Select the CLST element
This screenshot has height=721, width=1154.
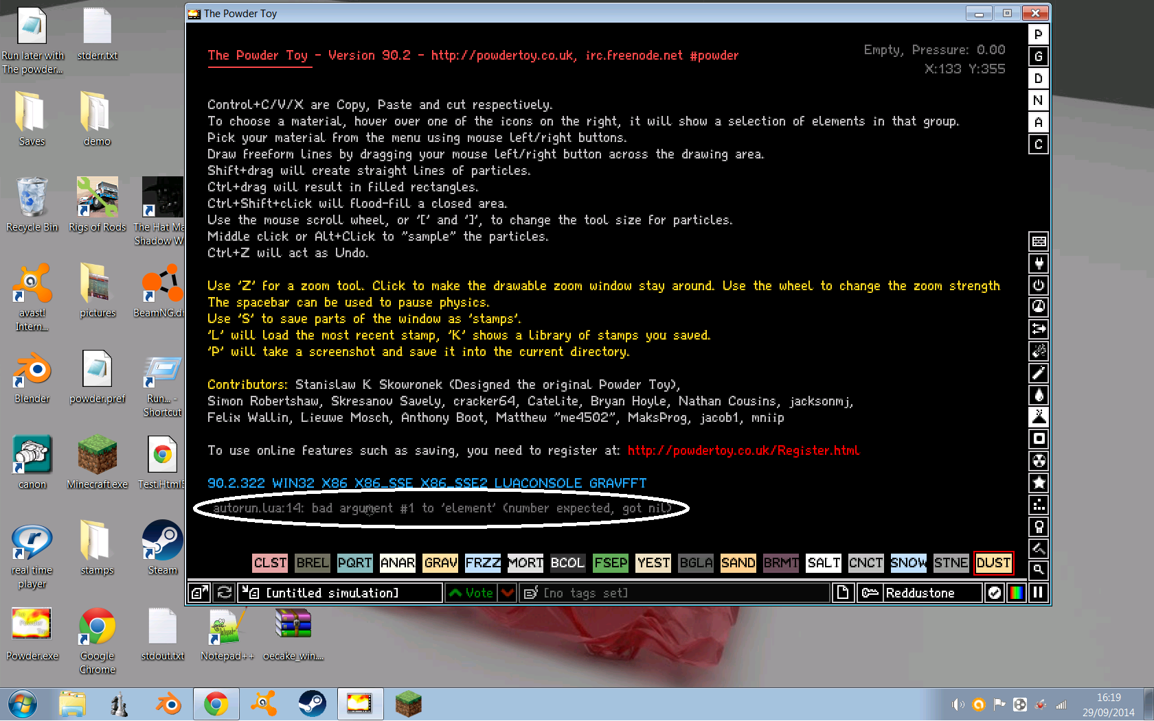coord(270,563)
